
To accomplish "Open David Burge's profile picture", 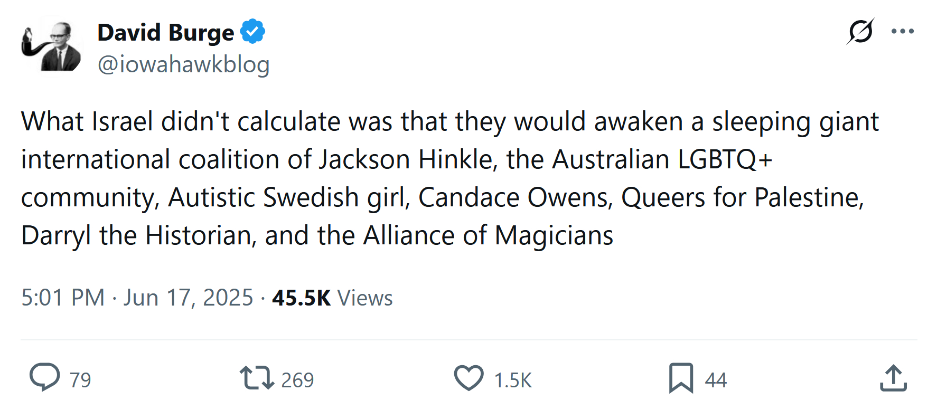I will [x=51, y=46].
